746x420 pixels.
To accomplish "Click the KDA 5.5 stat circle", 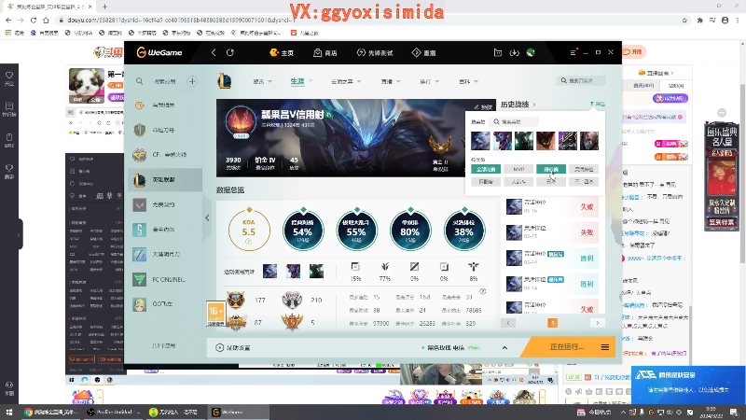I will (249, 230).
